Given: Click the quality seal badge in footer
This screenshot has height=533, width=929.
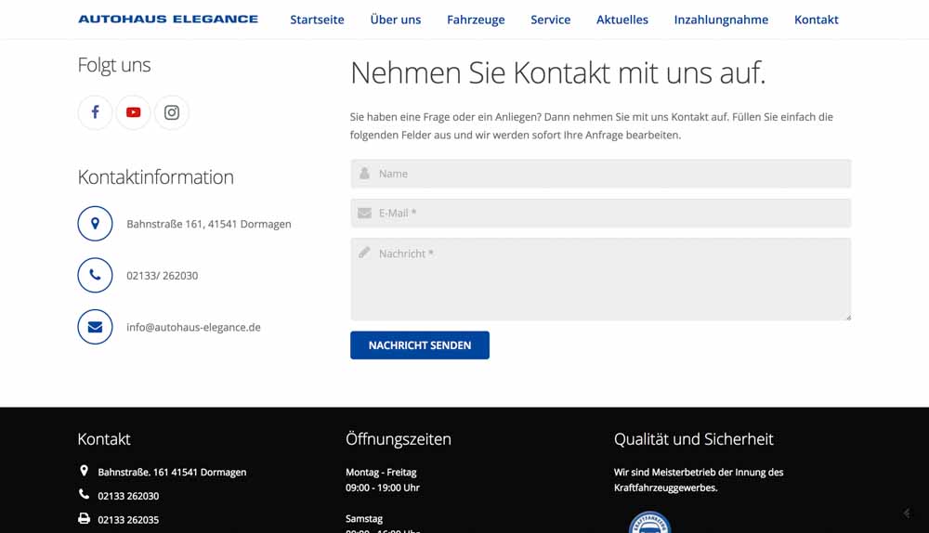Looking at the screenshot, I should (649, 523).
